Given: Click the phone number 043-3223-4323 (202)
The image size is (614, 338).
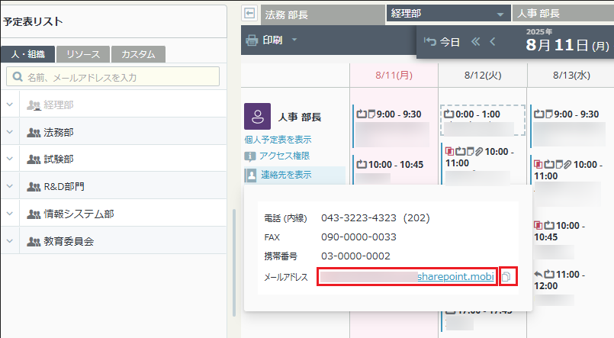Looking at the screenshot, I should [x=375, y=217].
